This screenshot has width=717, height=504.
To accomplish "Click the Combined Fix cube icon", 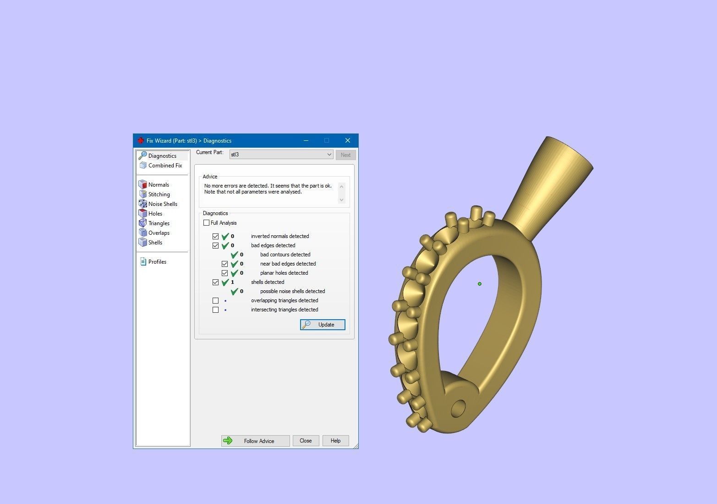I will [142, 166].
